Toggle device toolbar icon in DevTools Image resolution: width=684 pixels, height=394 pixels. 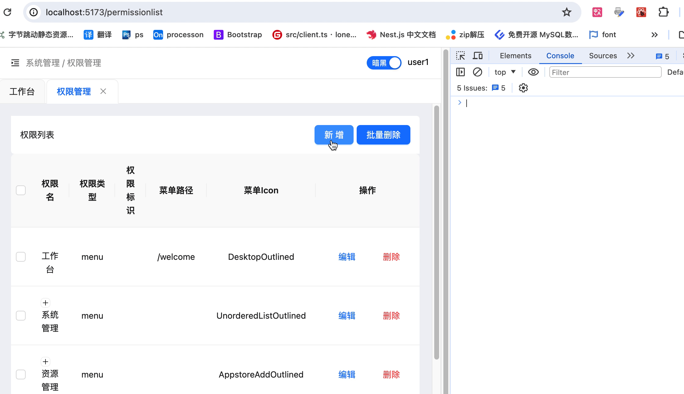(478, 56)
